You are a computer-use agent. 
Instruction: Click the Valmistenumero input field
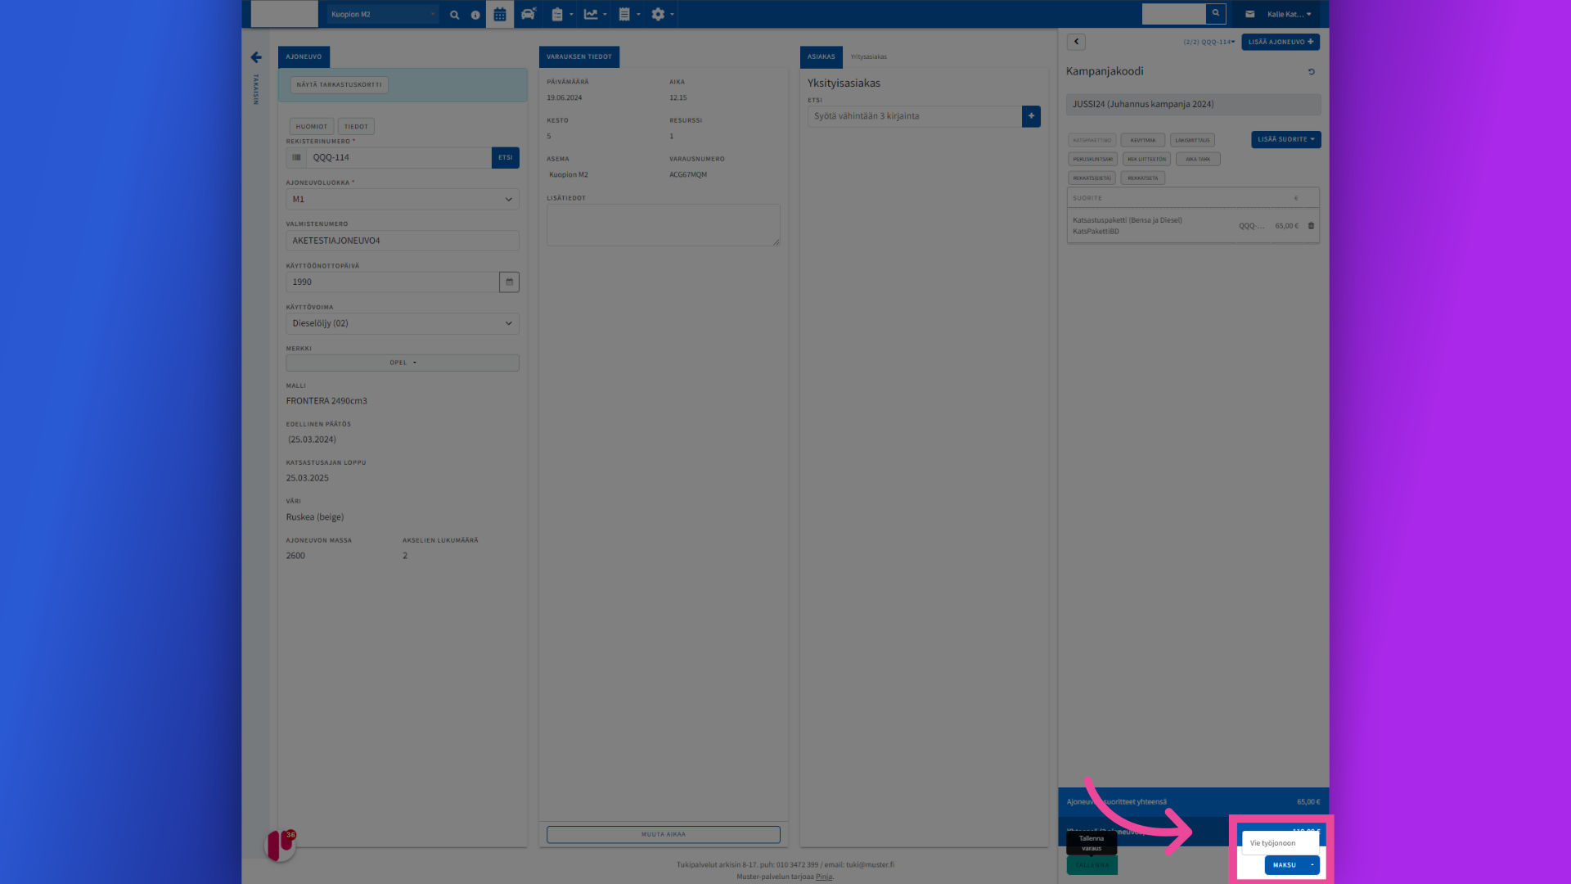(403, 241)
